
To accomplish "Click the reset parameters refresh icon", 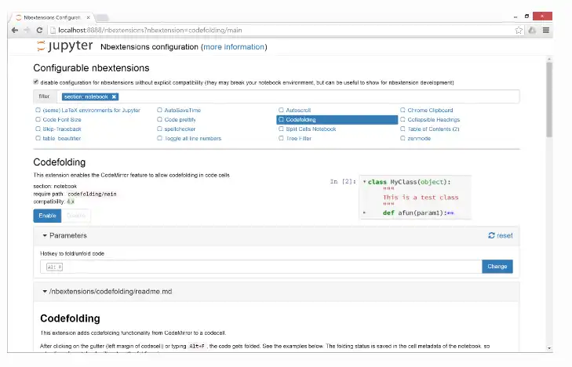I will [x=492, y=235].
